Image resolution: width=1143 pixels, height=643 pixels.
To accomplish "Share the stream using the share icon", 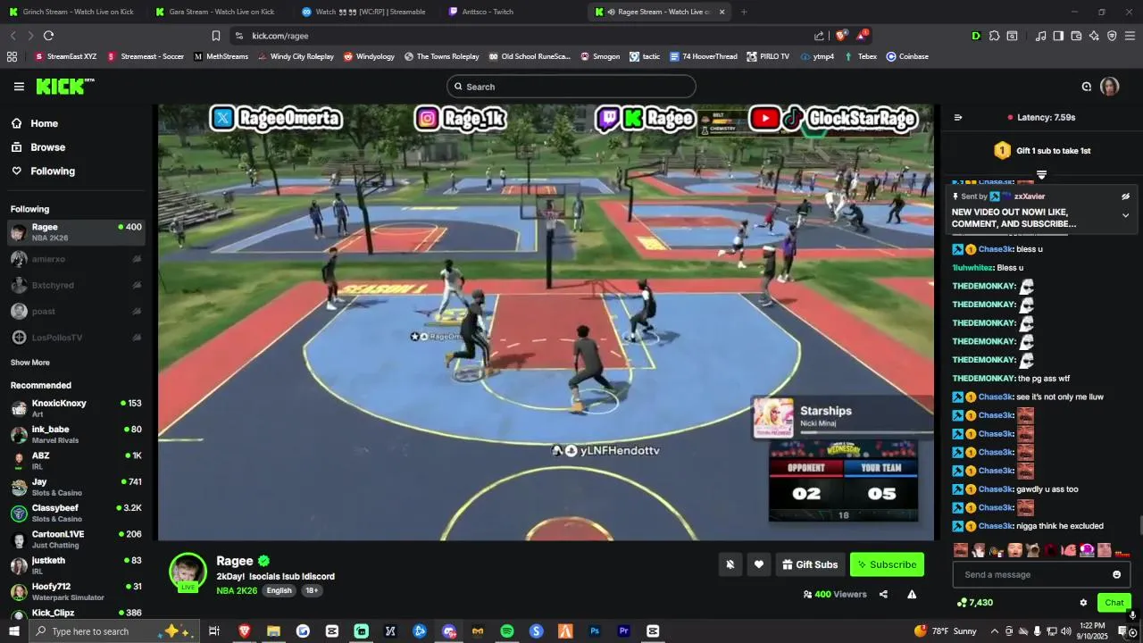I will tap(883, 595).
